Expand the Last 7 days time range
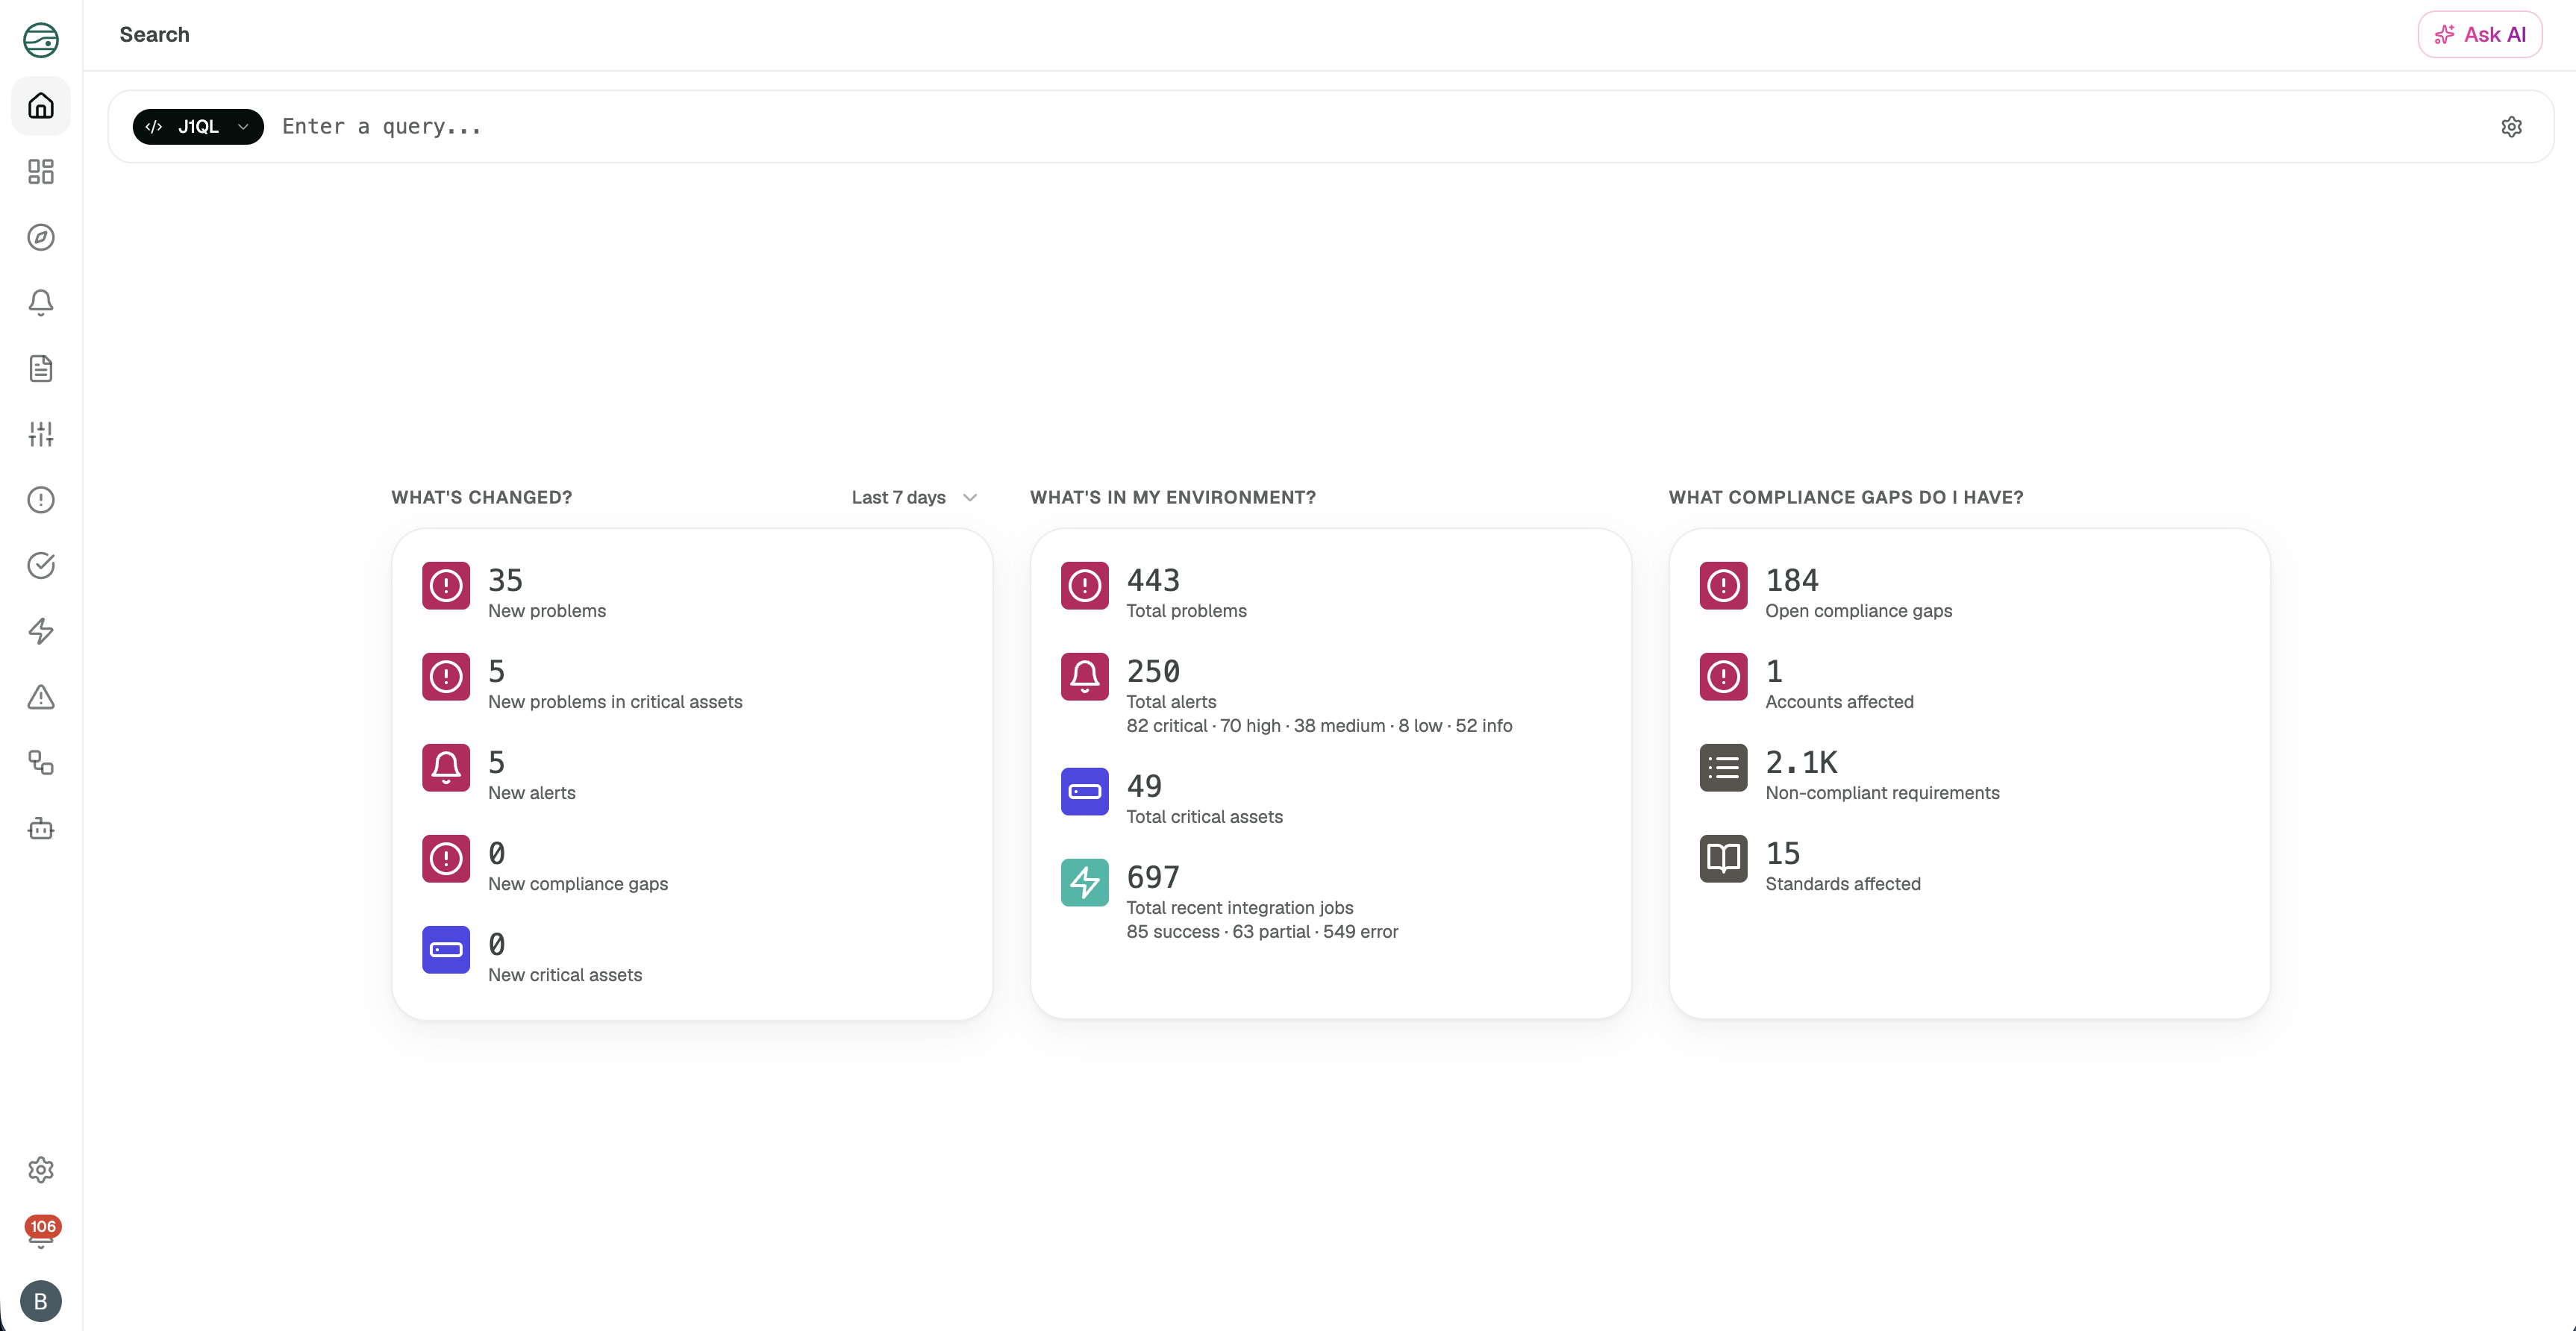Screen dimensions: 2576x1331 coord(914,498)
